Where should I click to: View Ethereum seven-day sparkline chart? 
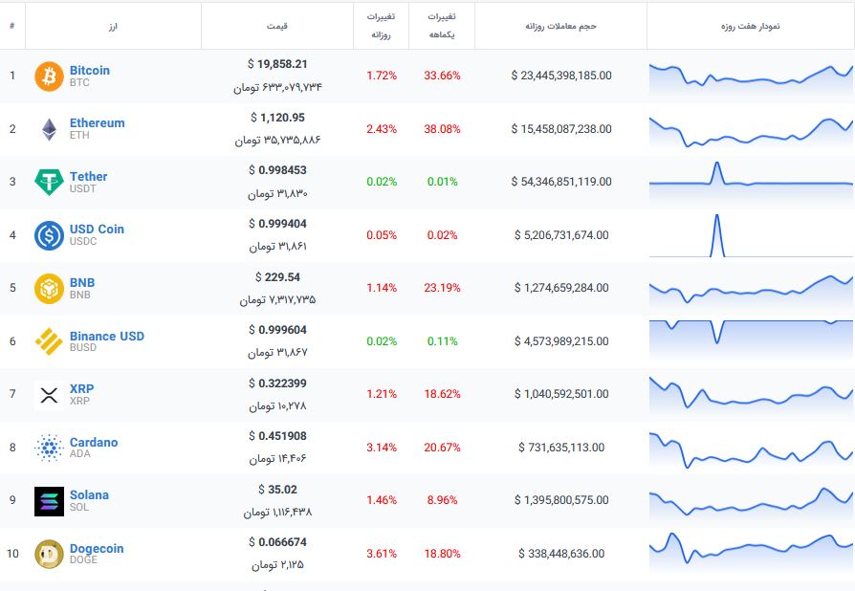point(751,133)
